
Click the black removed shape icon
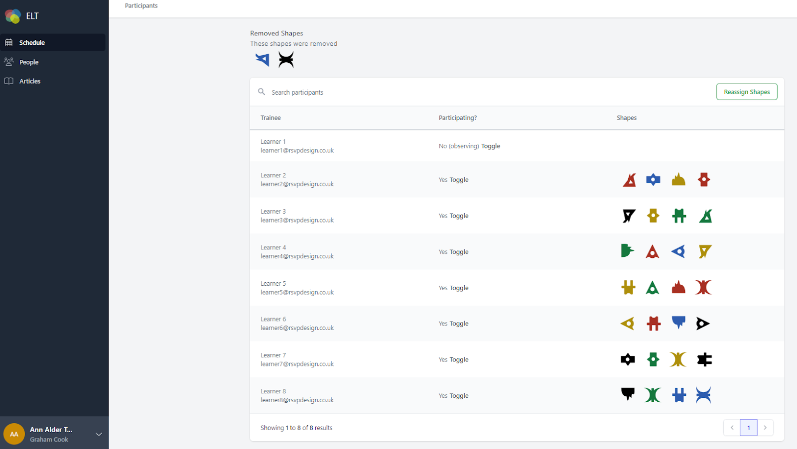[286, 60]
